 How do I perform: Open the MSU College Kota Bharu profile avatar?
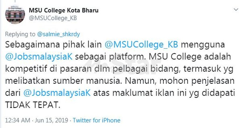[15, 14]
